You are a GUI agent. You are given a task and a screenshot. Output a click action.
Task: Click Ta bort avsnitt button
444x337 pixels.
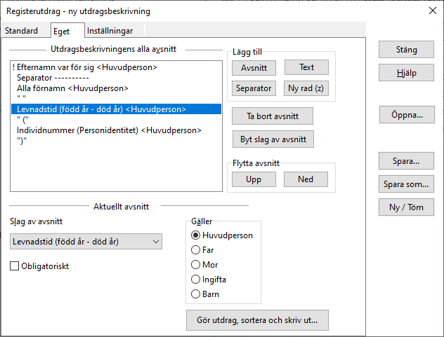273,116
